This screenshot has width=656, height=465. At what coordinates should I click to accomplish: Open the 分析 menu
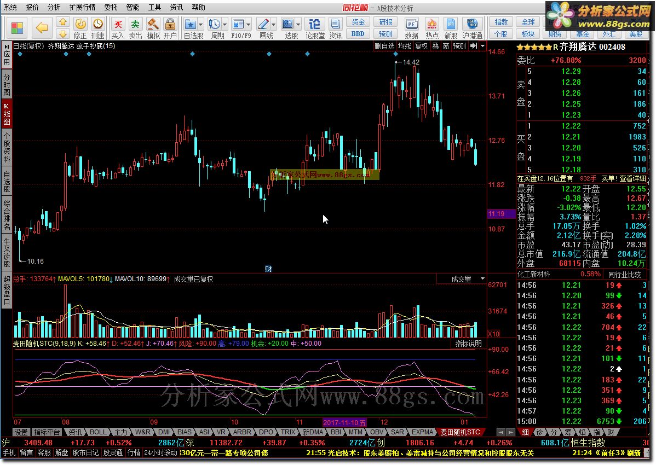pos(54,7)
